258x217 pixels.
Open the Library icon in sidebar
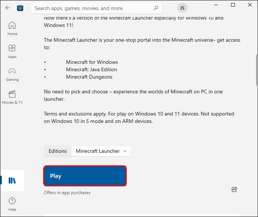[12, 180]
